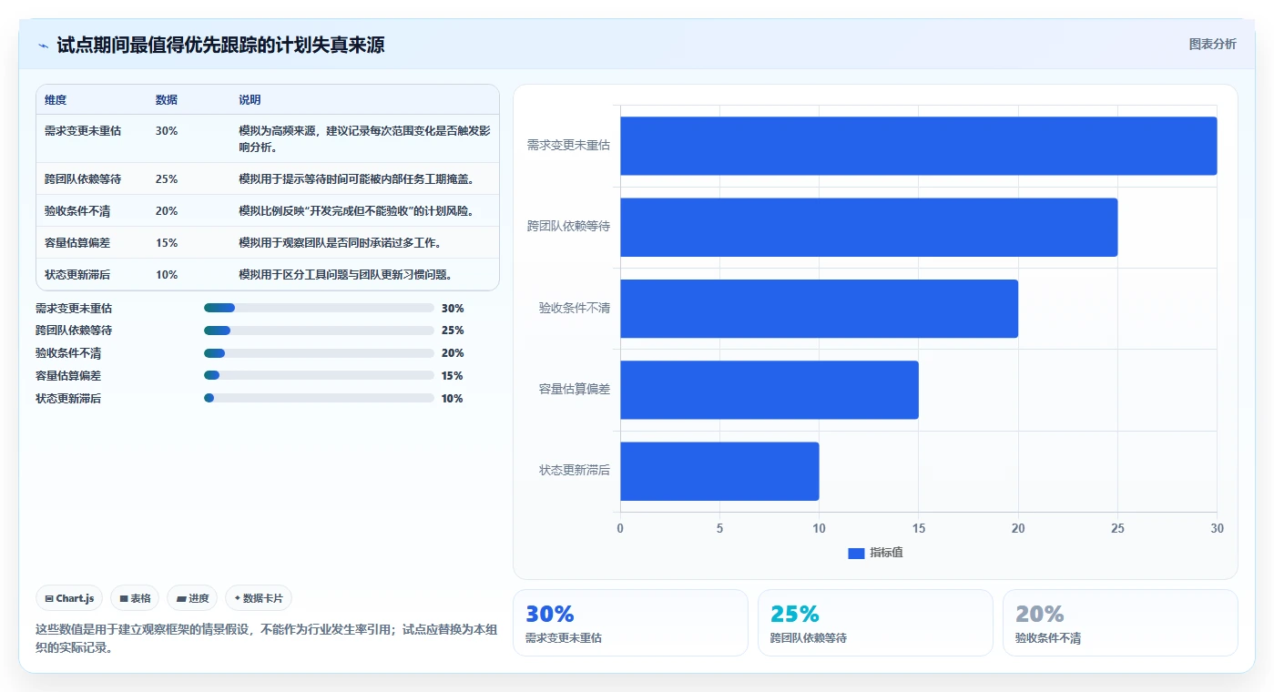1274x692 pixels.
Task: Click the description mentioning 开发完成但不能验收
Action: (357, 211)
